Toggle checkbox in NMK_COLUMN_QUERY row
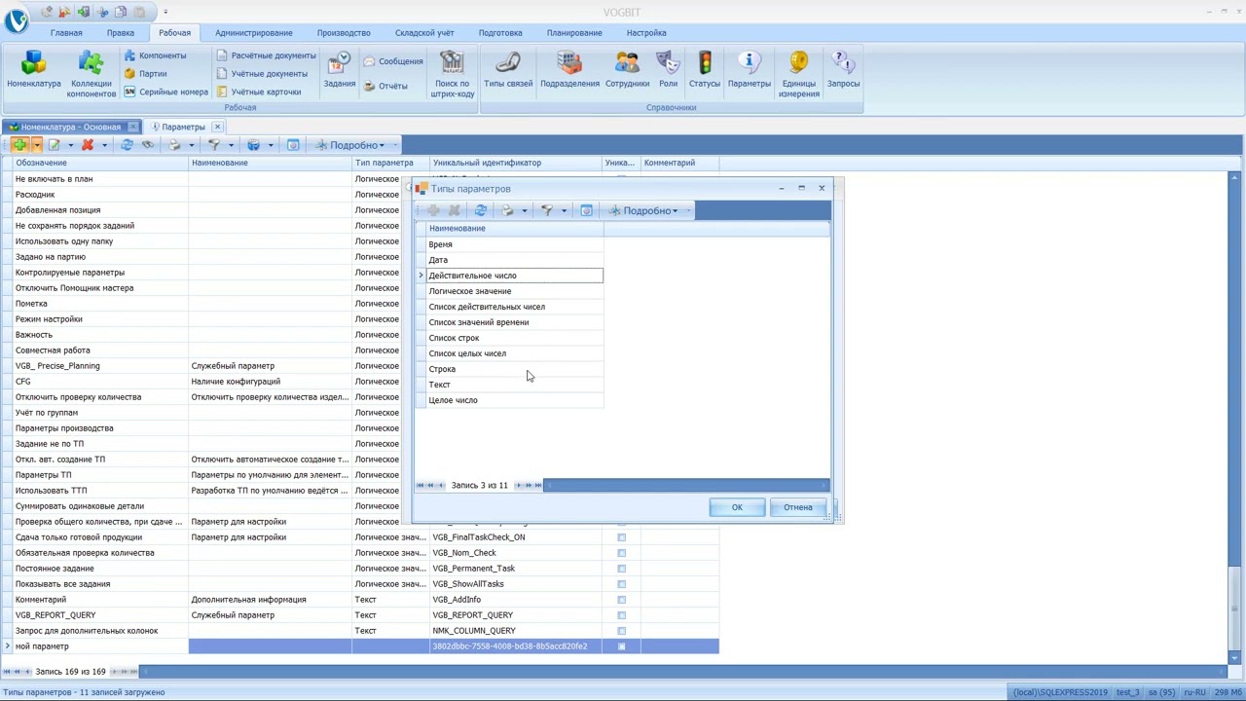This screenshot has height=701, width=1246. pos(621,631)
